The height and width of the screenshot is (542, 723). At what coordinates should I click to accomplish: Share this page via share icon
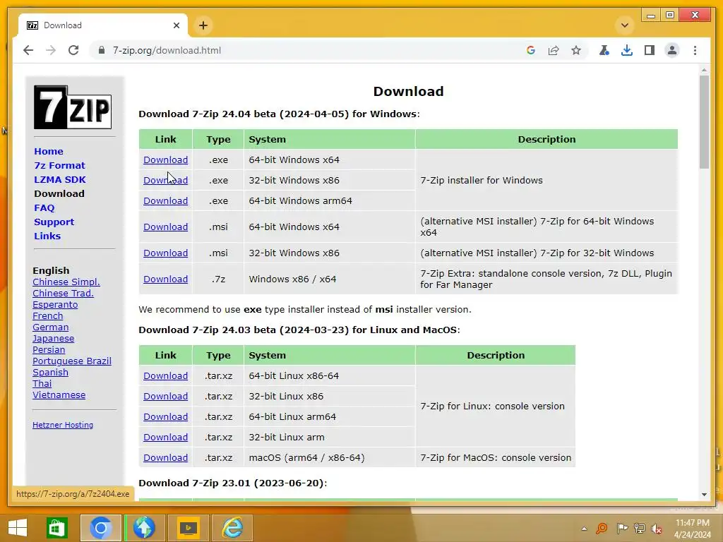click(x=554, y=50)
